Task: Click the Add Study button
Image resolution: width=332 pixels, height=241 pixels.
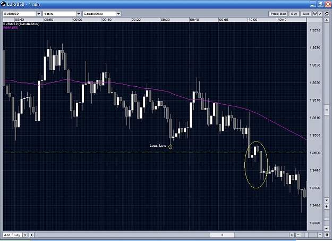Action: pos(13,235)
